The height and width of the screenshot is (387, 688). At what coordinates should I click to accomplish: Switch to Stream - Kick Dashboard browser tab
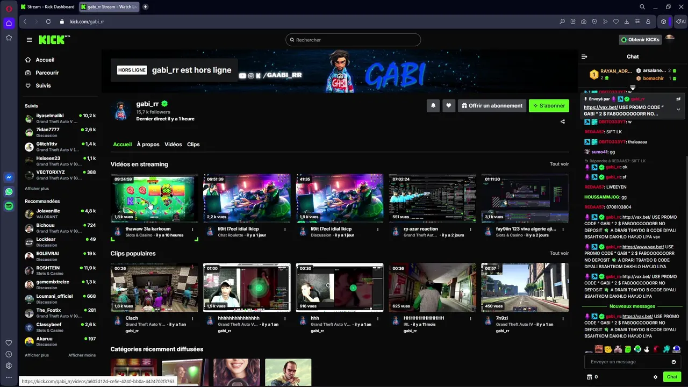pos(47,7)
